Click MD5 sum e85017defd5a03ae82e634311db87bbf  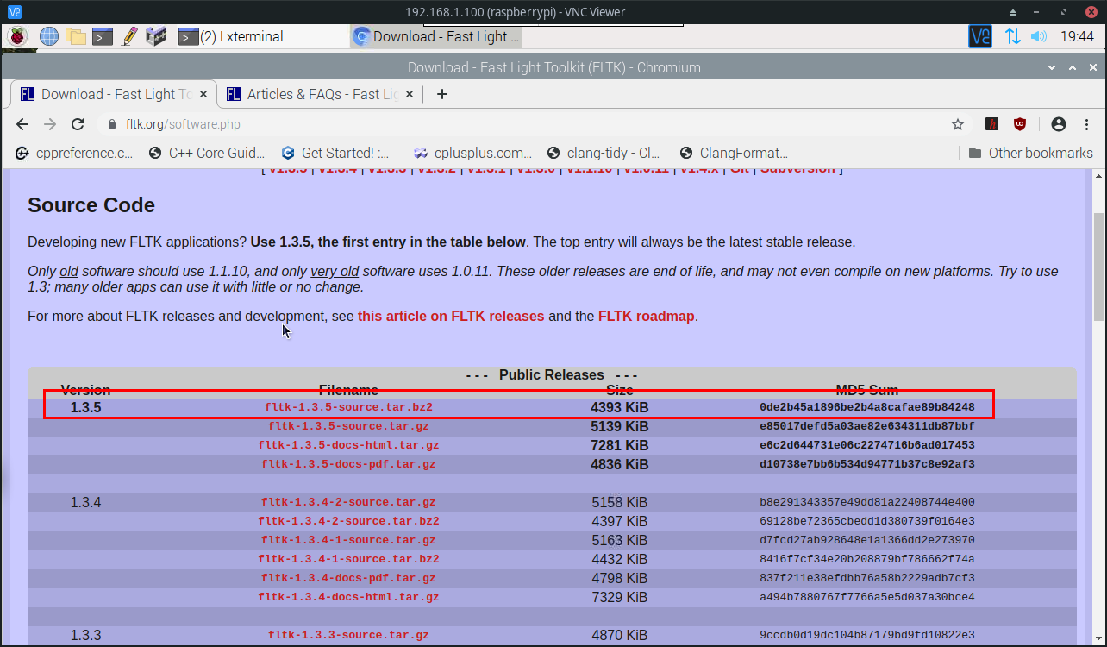(x=867, y=426)
